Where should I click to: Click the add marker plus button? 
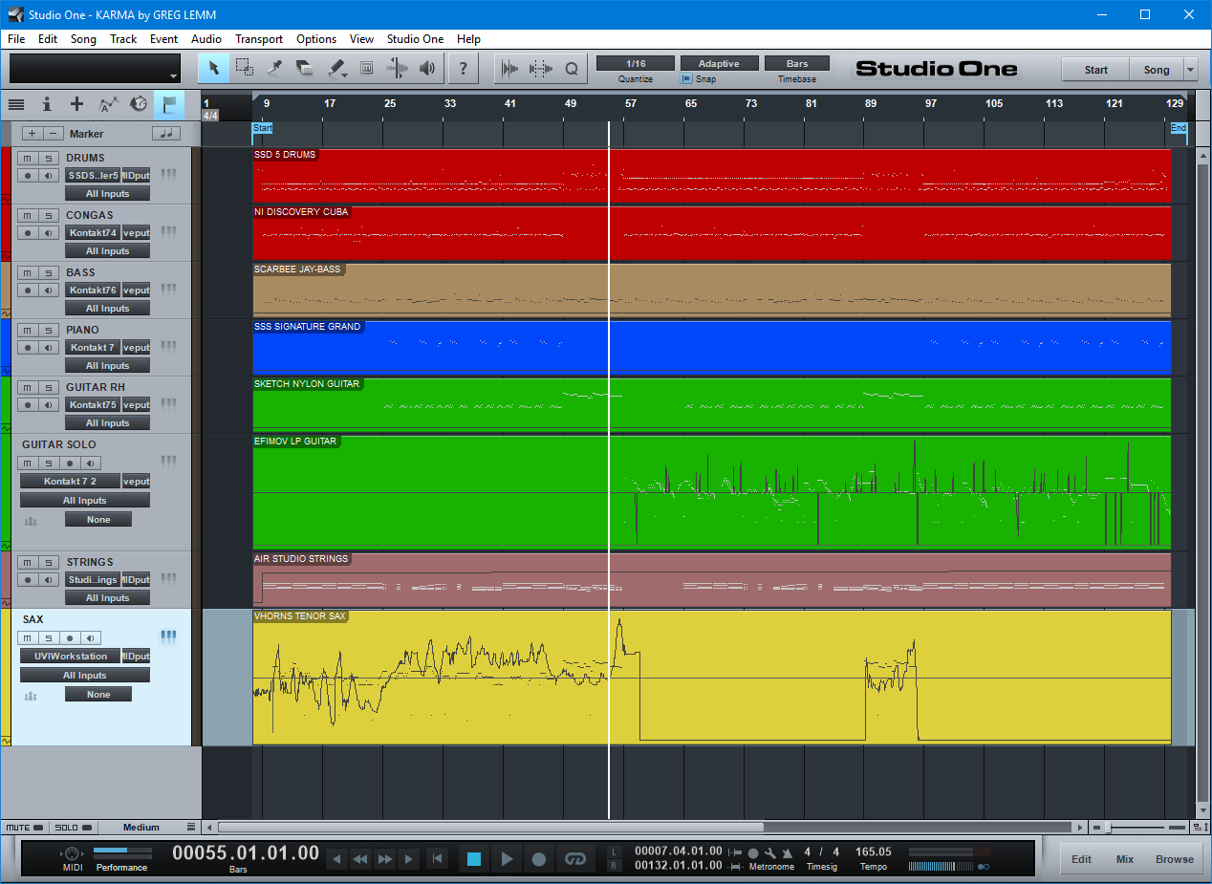point(32,134)
